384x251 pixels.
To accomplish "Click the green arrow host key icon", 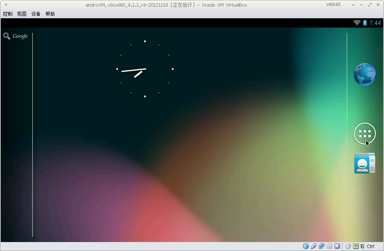I will click(356, 246).
